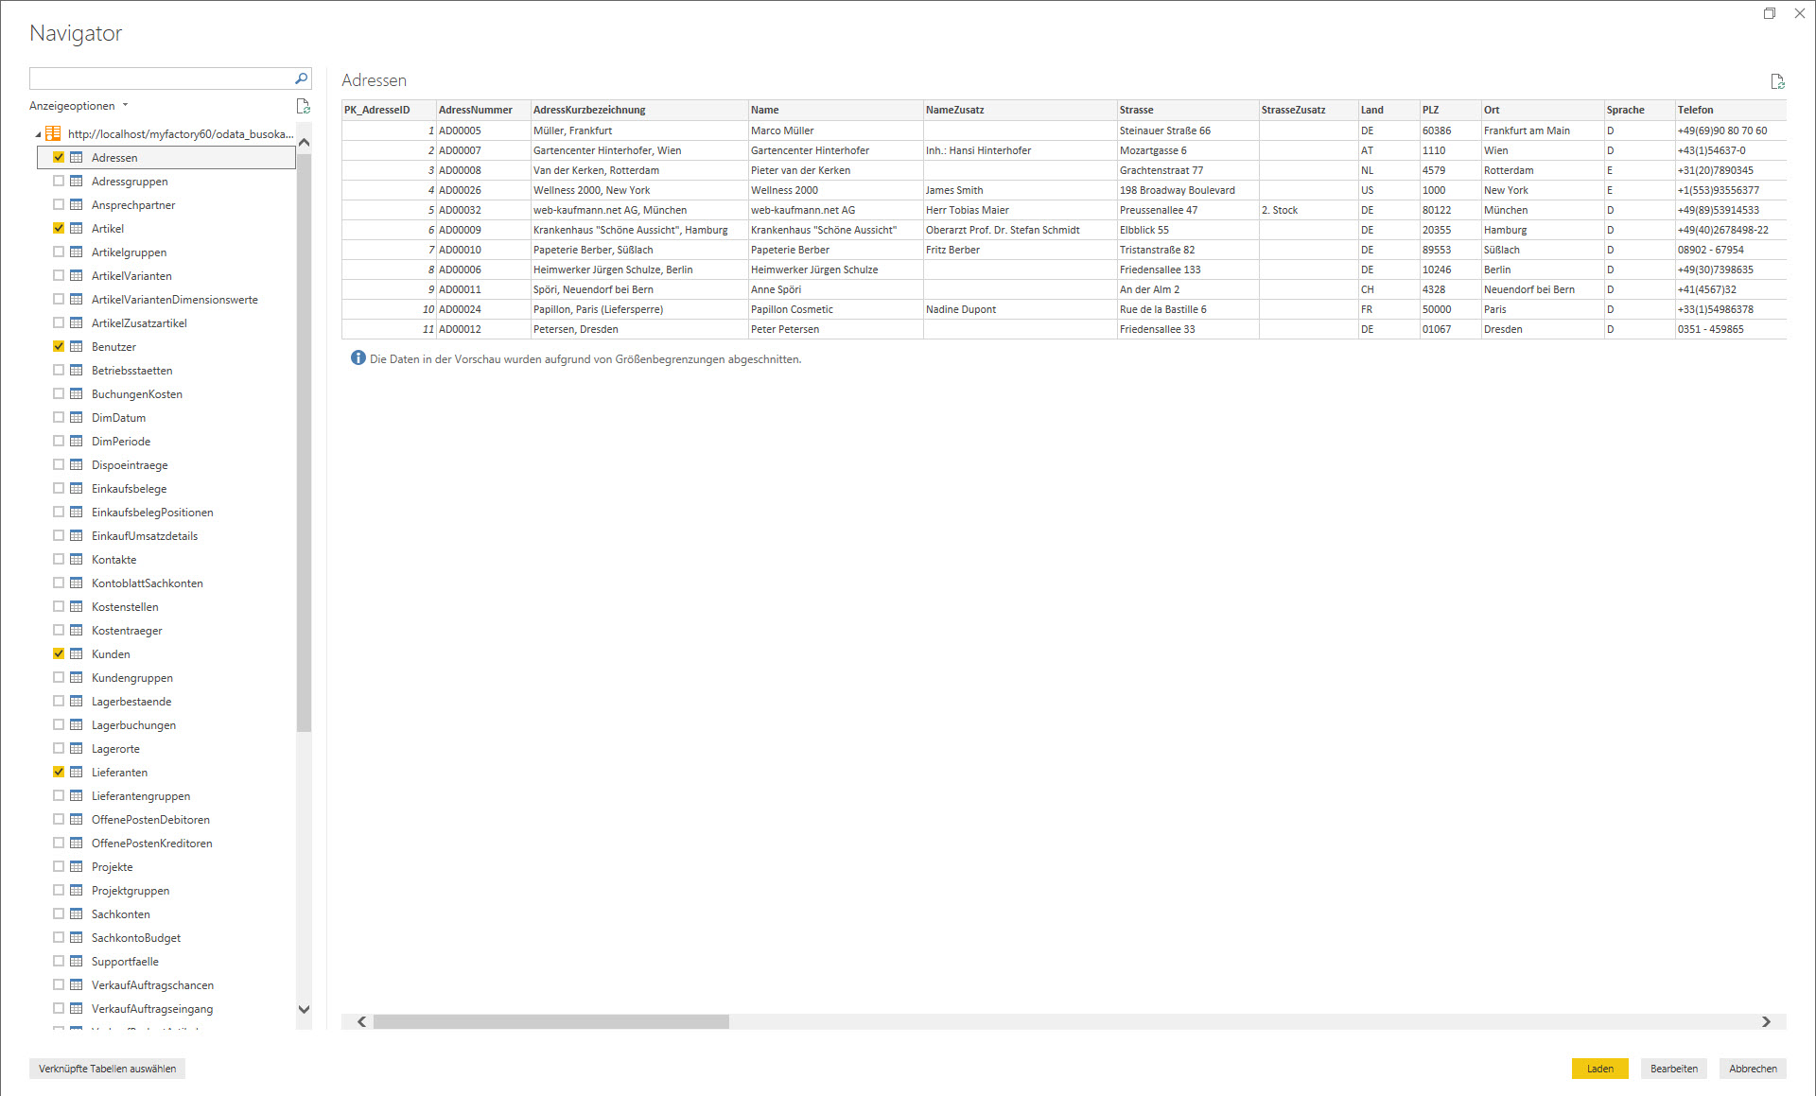Screen dimensions: 1816x1096
Task: Click the table icon beside Kunden
Action: pyautogui.click(x=77, y=654)
